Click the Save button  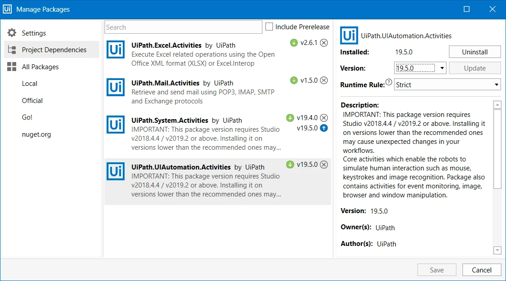click(437, 270)
